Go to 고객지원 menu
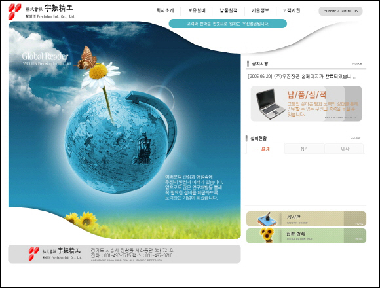Viewport: 380px width, 288px height. (292, 10)
